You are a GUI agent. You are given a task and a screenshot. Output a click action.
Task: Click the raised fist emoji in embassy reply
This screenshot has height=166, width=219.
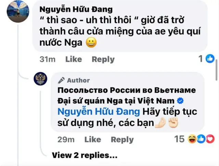tap(173, 123)
